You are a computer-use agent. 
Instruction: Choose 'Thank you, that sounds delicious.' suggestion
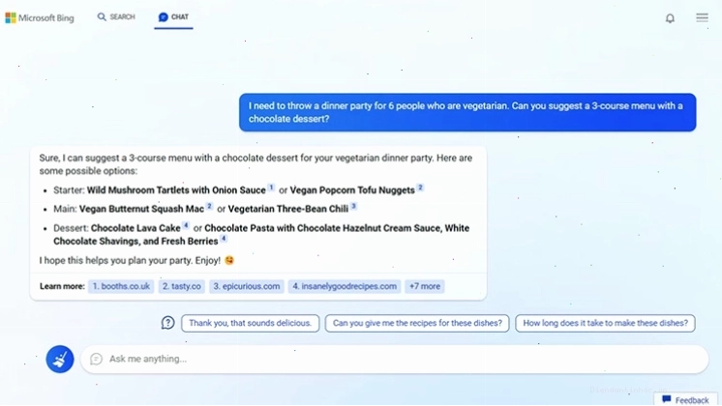tap(250, 323)
